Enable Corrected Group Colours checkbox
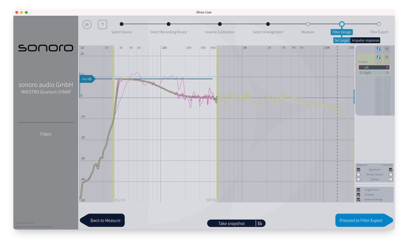 (390, 175)
